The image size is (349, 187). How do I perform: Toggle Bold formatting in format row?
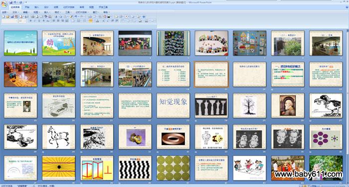click(31, 21)
